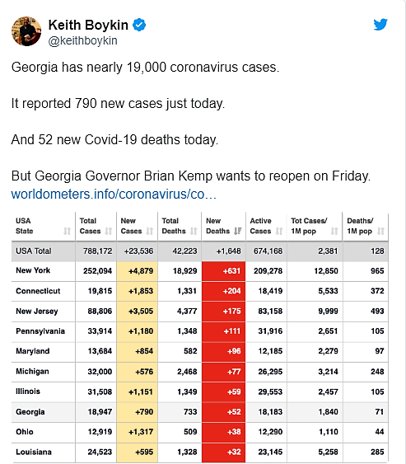This screenshot has width=406, height=464.
Task: Sort by Active Cases column arrows
Action: (279, 231)
